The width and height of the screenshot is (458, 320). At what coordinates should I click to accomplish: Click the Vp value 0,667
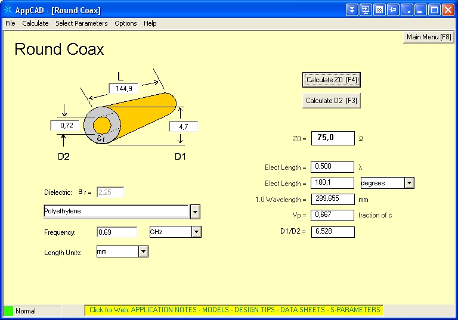[332, 215]
